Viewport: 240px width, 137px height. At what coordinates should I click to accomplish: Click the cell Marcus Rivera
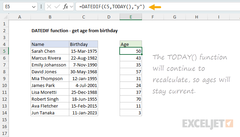(x=50, y=58)
